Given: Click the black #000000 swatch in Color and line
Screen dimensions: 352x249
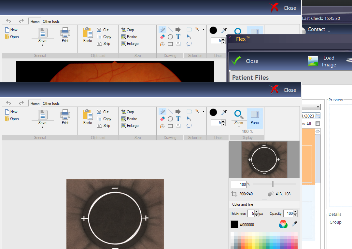Looking at the screenshot, I should coord(234,224).
